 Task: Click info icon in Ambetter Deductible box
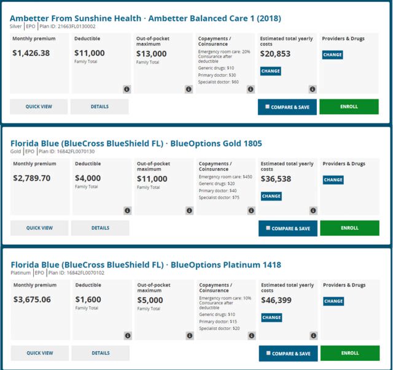click(x=126, y=89)
